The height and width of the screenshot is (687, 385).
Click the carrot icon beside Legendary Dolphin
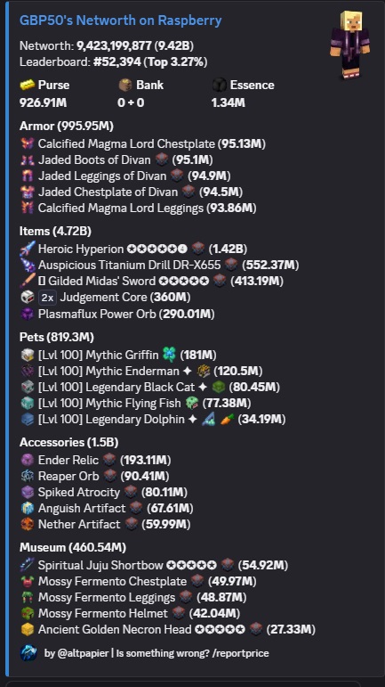[x=228, y=420]
